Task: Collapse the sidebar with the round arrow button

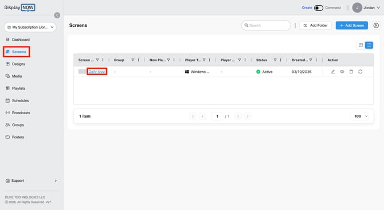Action: pyautogui.click(x=57, y=15)
